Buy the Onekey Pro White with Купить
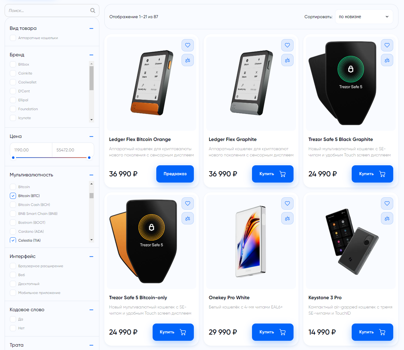The height and width of the screenshot is (350, 404). 273,332
